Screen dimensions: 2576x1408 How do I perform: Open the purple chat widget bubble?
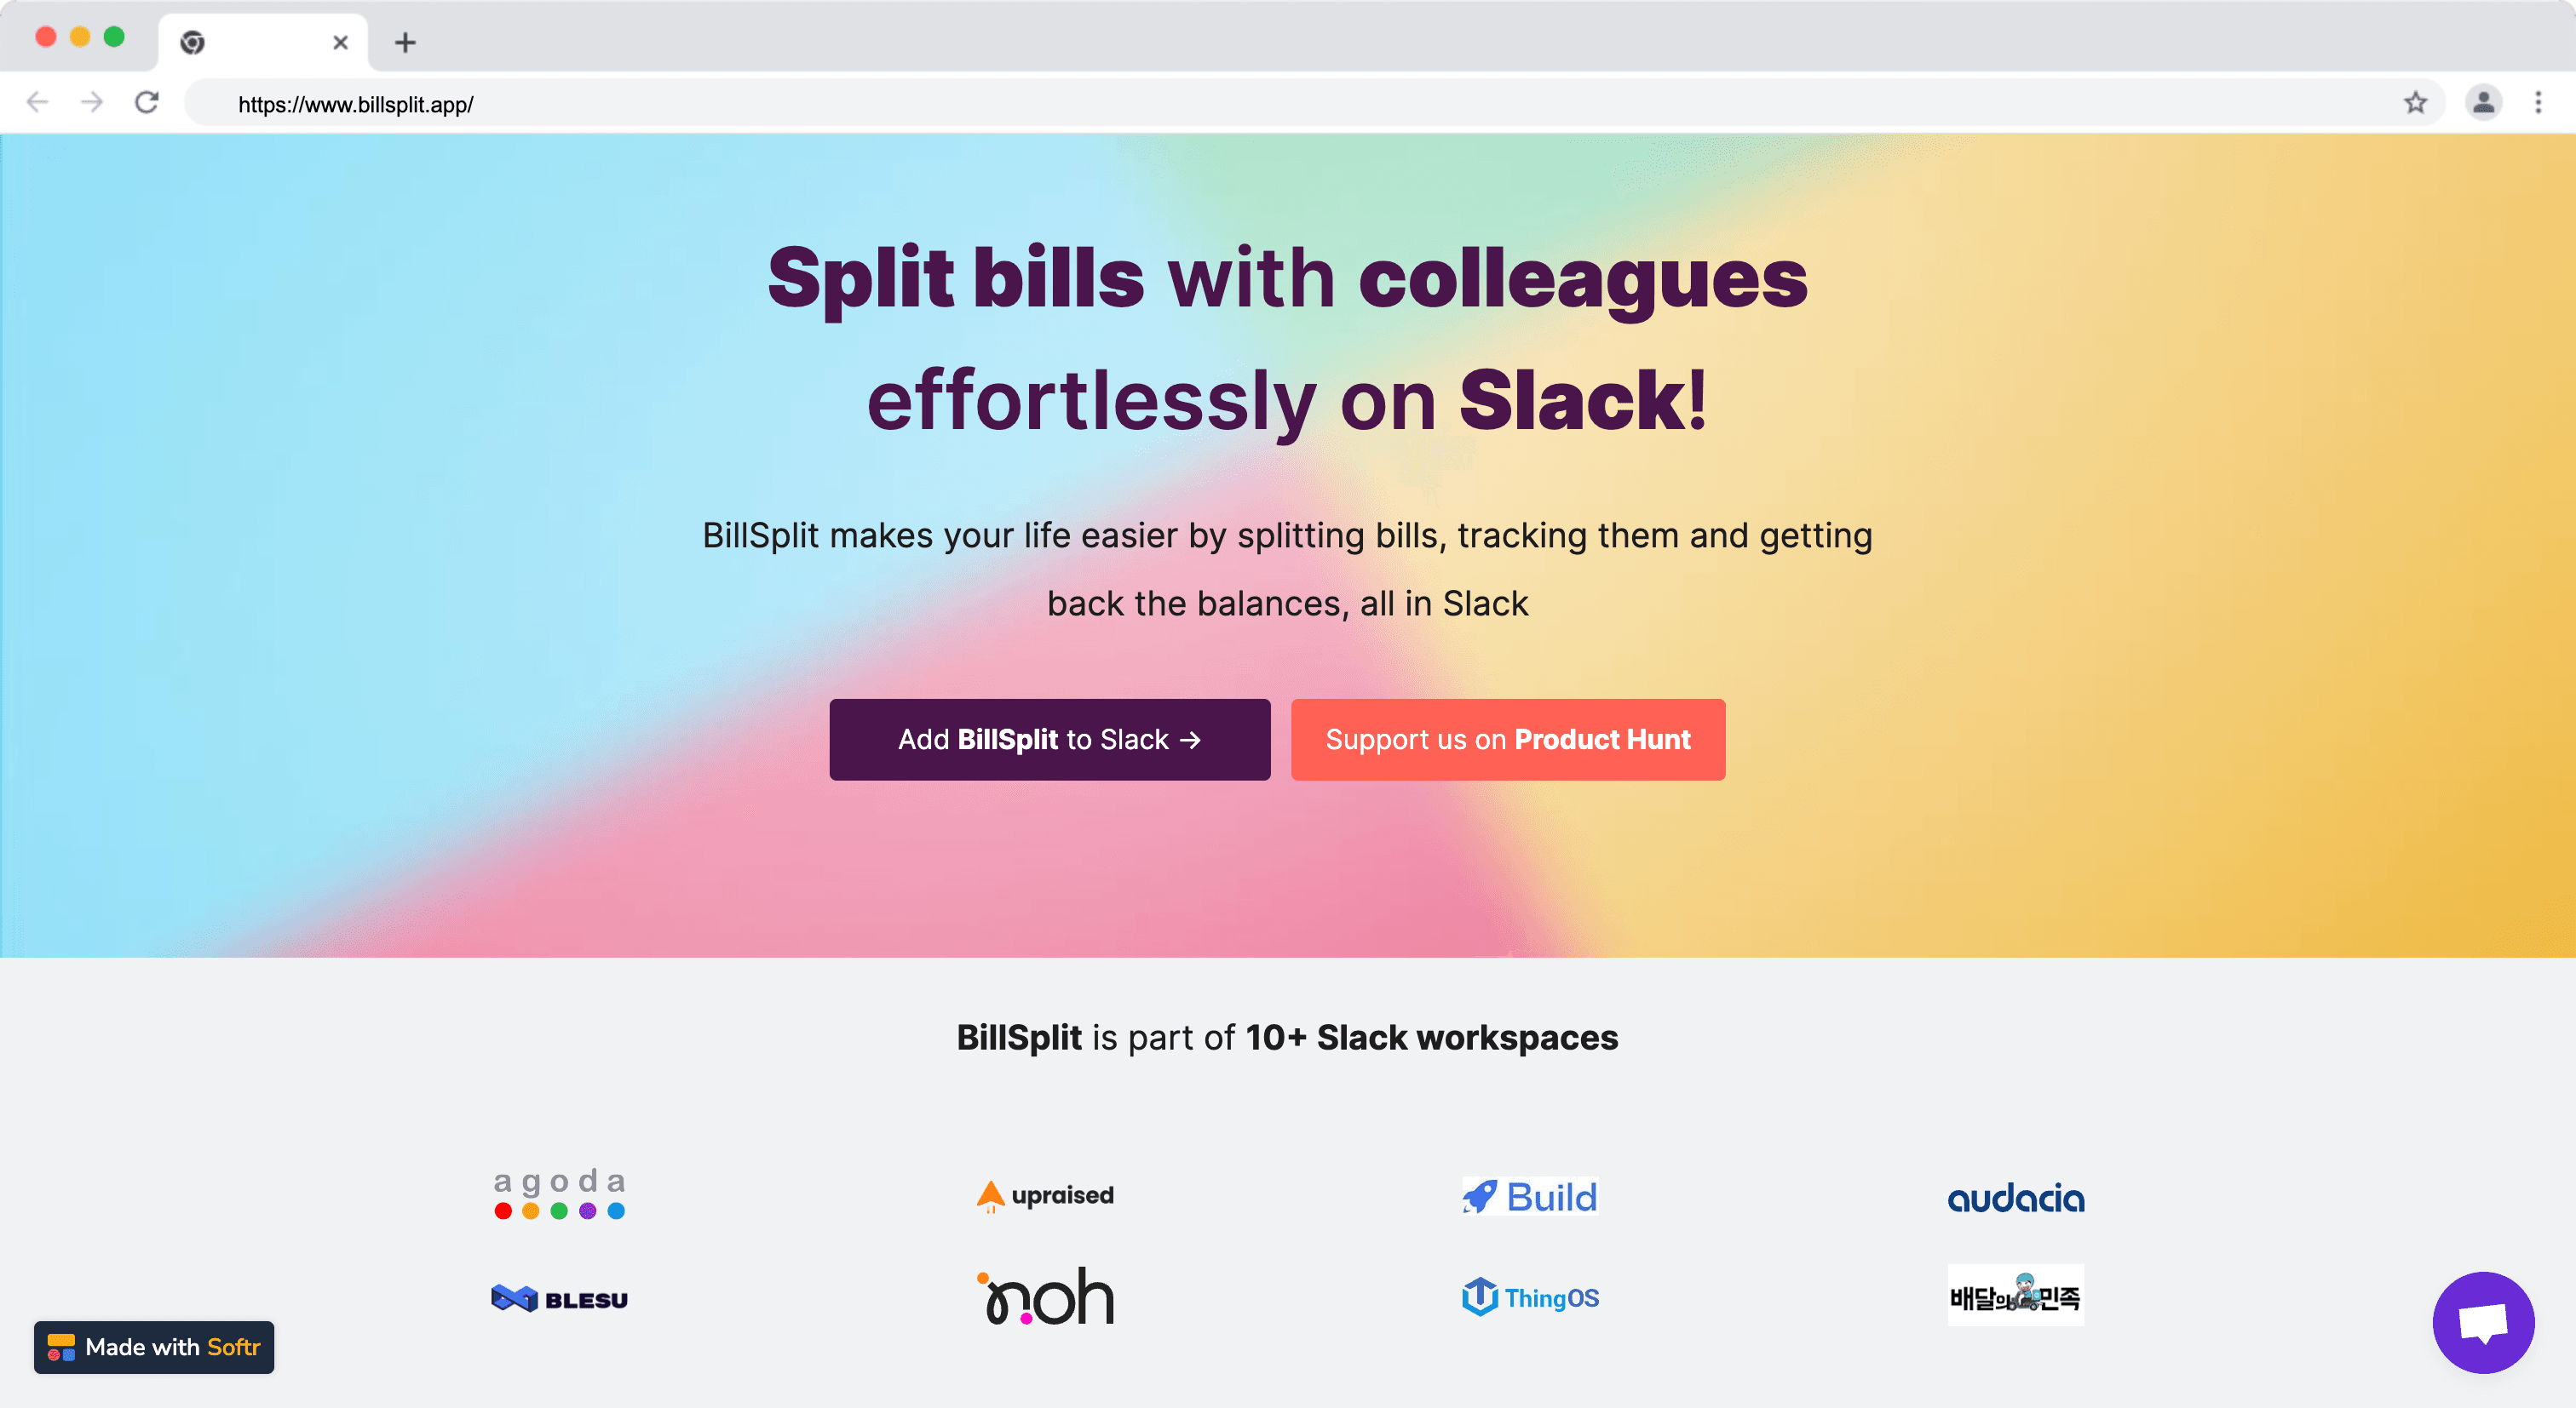point(2482,1321)
